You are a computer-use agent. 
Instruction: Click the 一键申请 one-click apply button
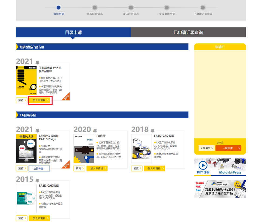point(228,148)
